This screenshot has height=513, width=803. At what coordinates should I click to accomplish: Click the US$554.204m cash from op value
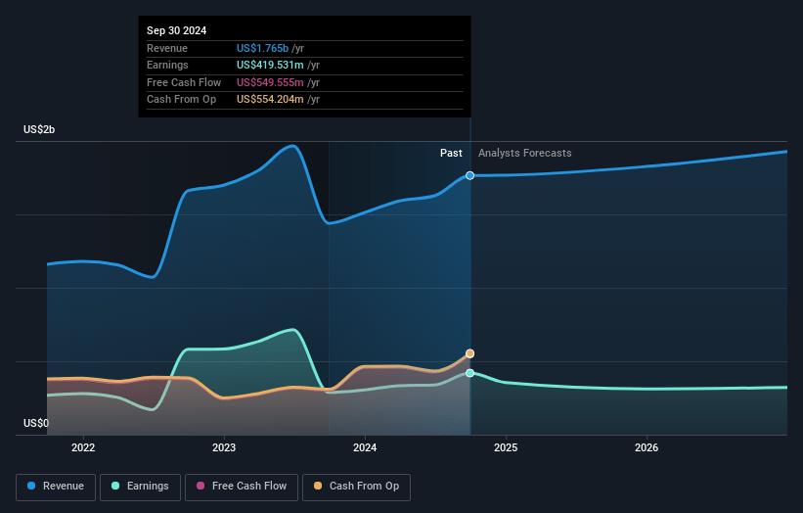pyautogui.click(x=270, y=100)
